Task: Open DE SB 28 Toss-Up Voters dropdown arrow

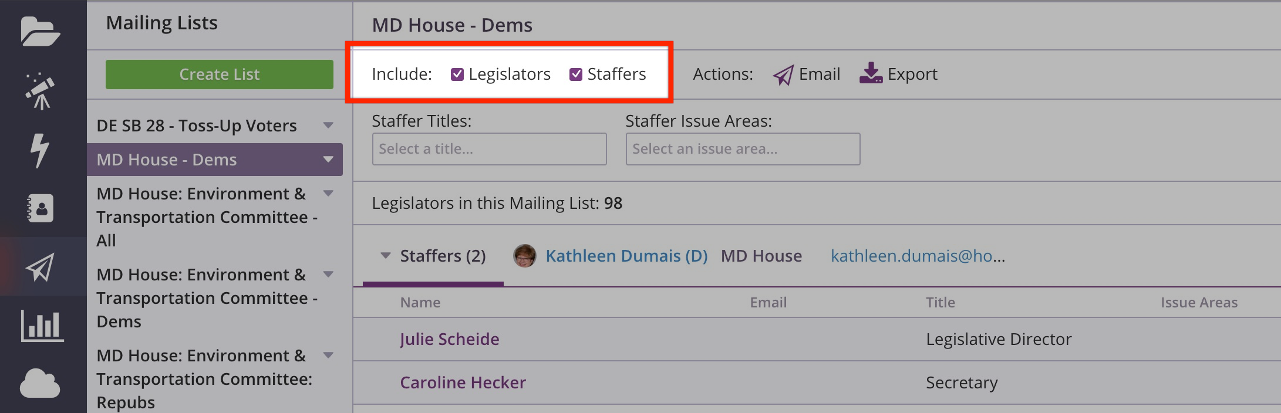Action: pyautogui.click(x=328, y=126)
